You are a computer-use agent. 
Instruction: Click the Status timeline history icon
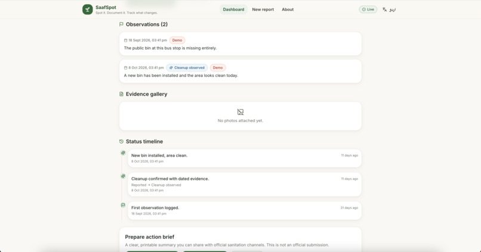121,141
